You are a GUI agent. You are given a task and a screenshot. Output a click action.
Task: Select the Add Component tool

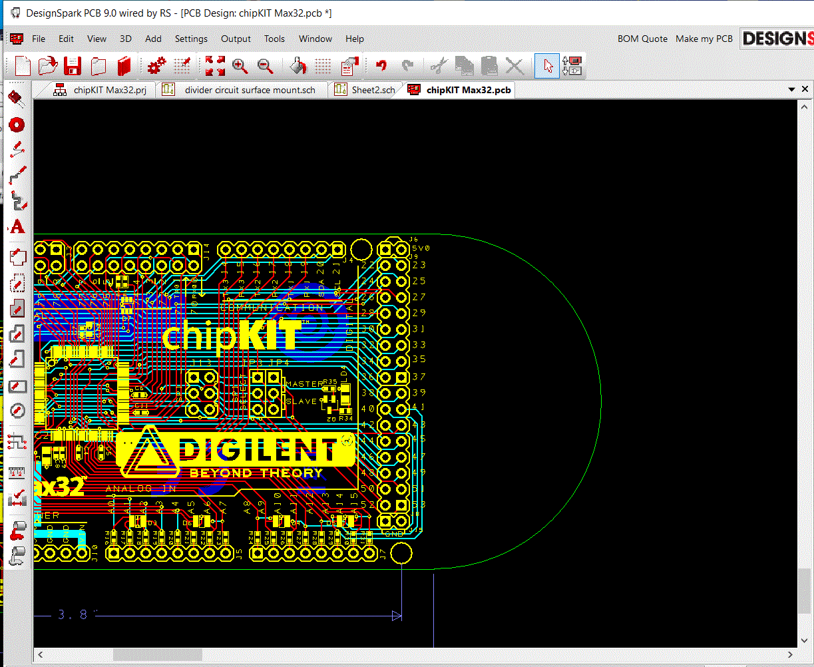17,99
